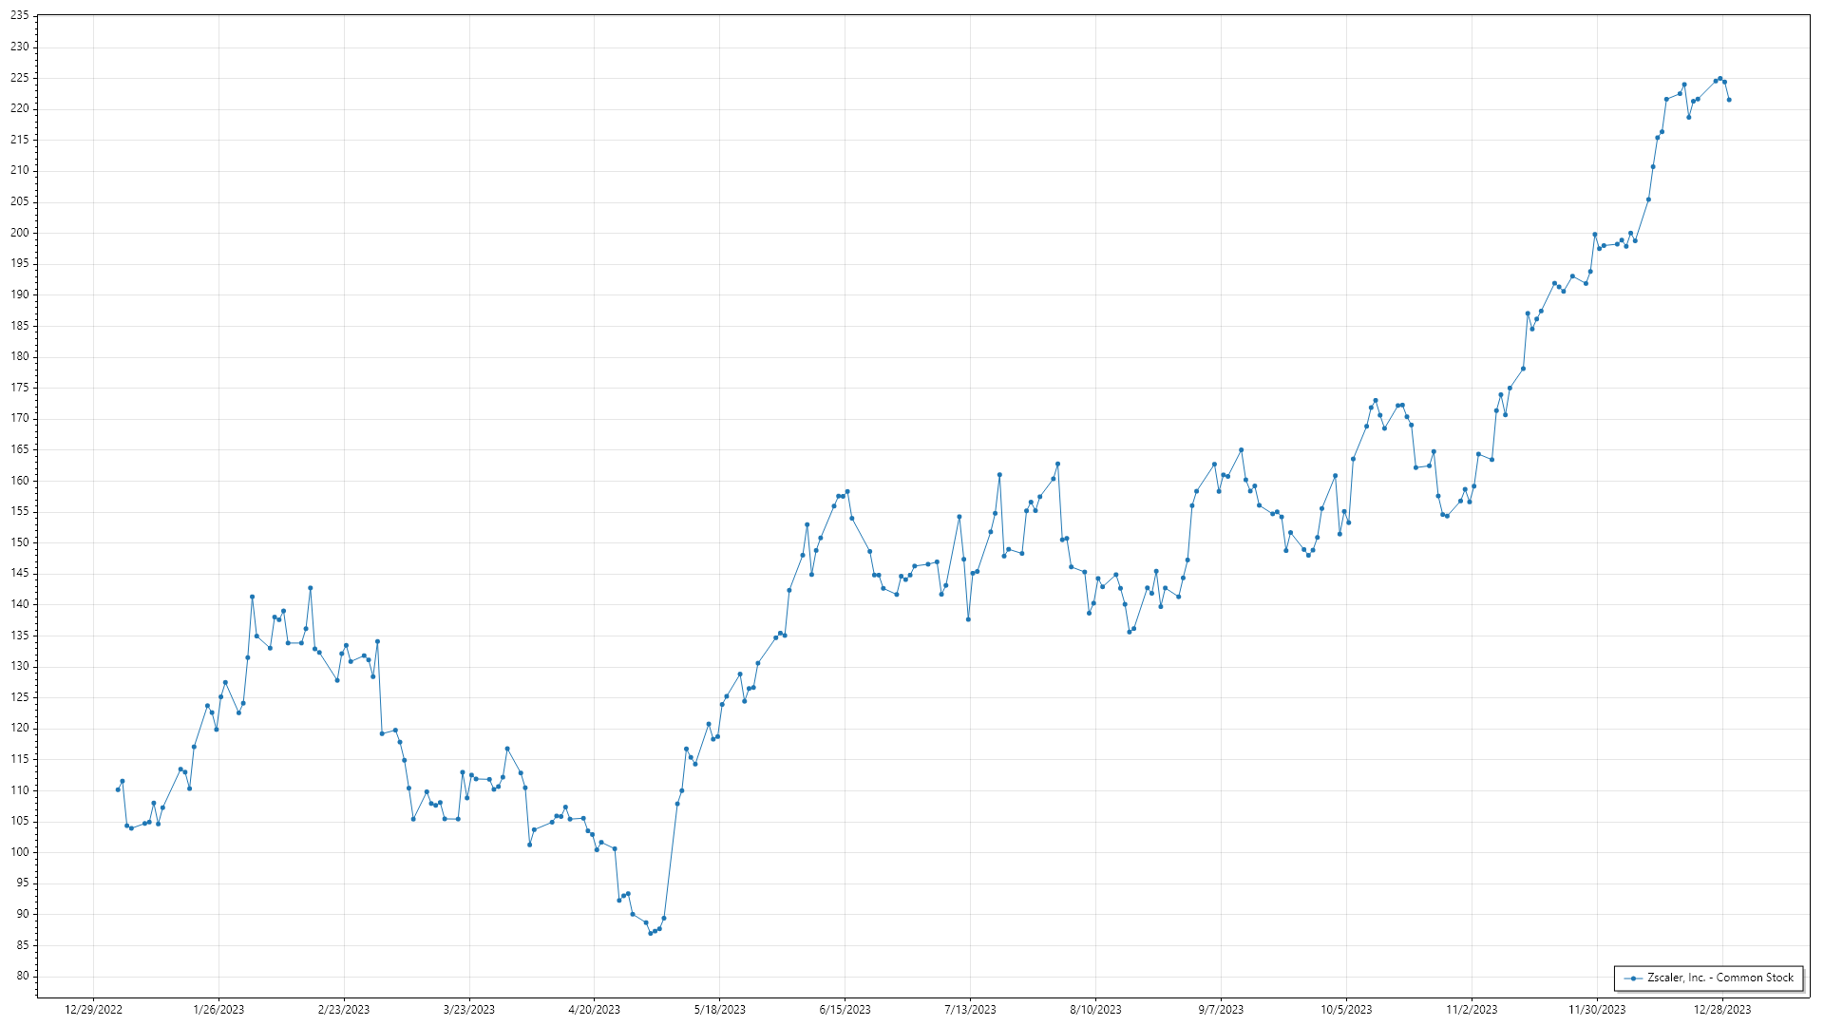This screenshot has width=1824, height=1026.
Task: Select the 4/20/2023 date label
Action: pos(594,1010)
